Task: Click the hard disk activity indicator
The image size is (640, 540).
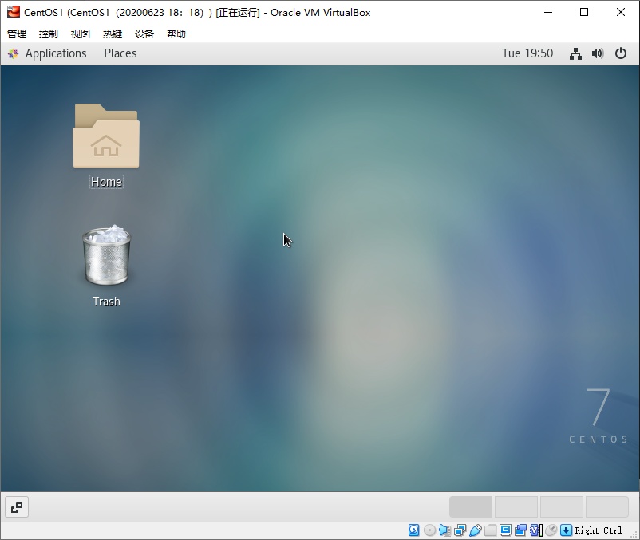Action: click(413, 530)
